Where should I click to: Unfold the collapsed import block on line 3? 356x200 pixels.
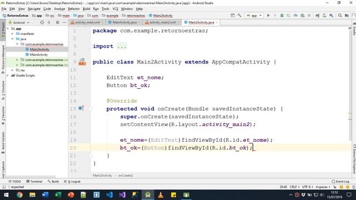pyautogui.click(x=90, y=46)
